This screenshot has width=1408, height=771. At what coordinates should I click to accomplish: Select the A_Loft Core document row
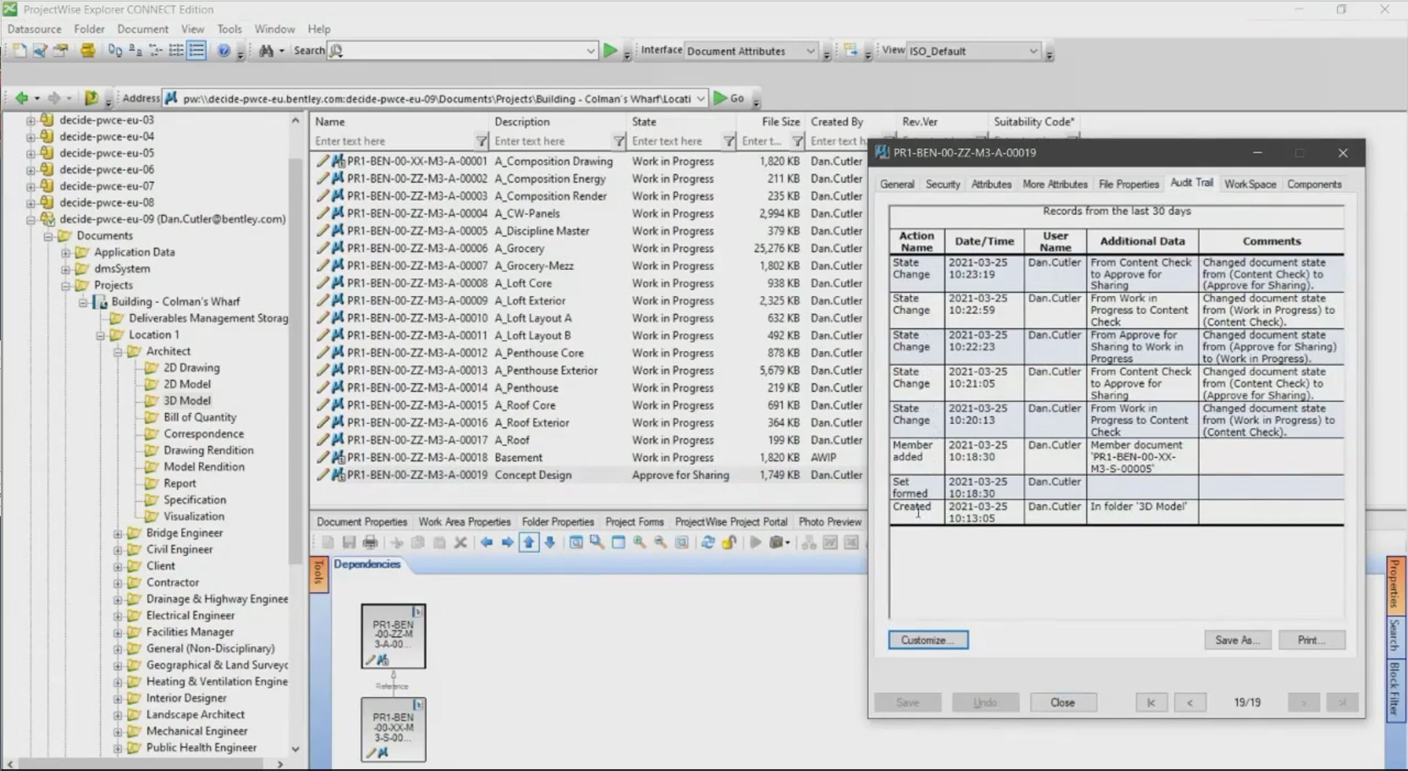pyautogui.click(x=523, y=283)
